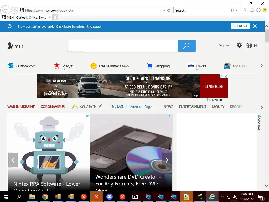Screen dimensions: 269x202
Task: Open a new tab button
Action: [x=55, y=17]
